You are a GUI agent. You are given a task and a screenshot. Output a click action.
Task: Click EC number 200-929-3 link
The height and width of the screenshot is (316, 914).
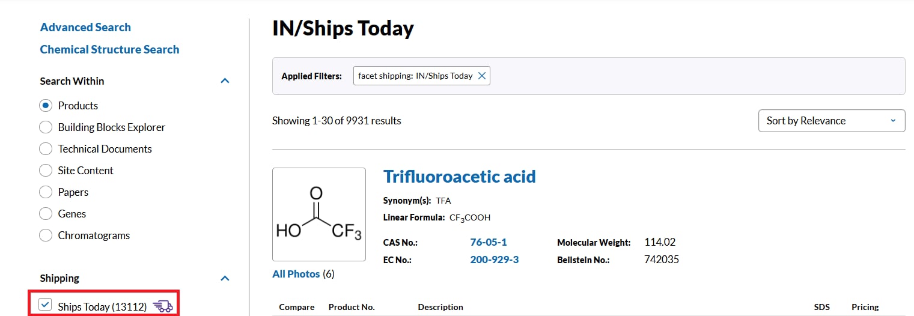(x=495, y=260)
